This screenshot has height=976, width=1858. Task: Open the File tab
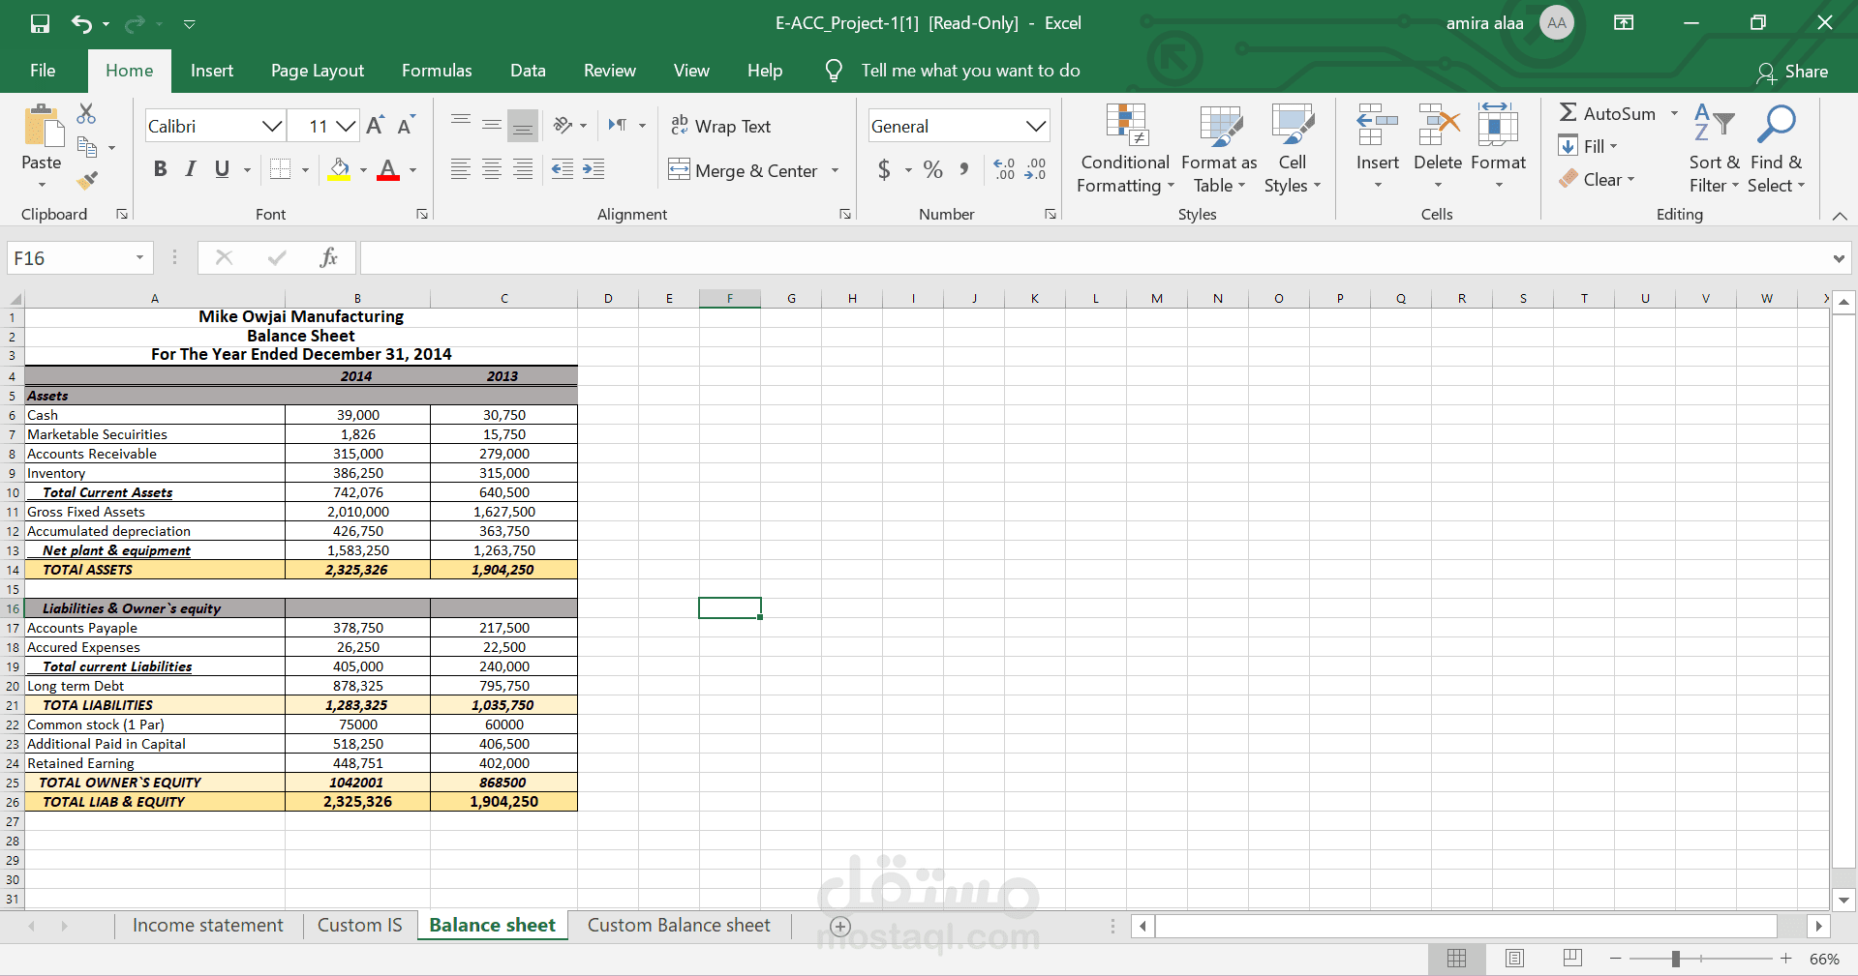43,71
